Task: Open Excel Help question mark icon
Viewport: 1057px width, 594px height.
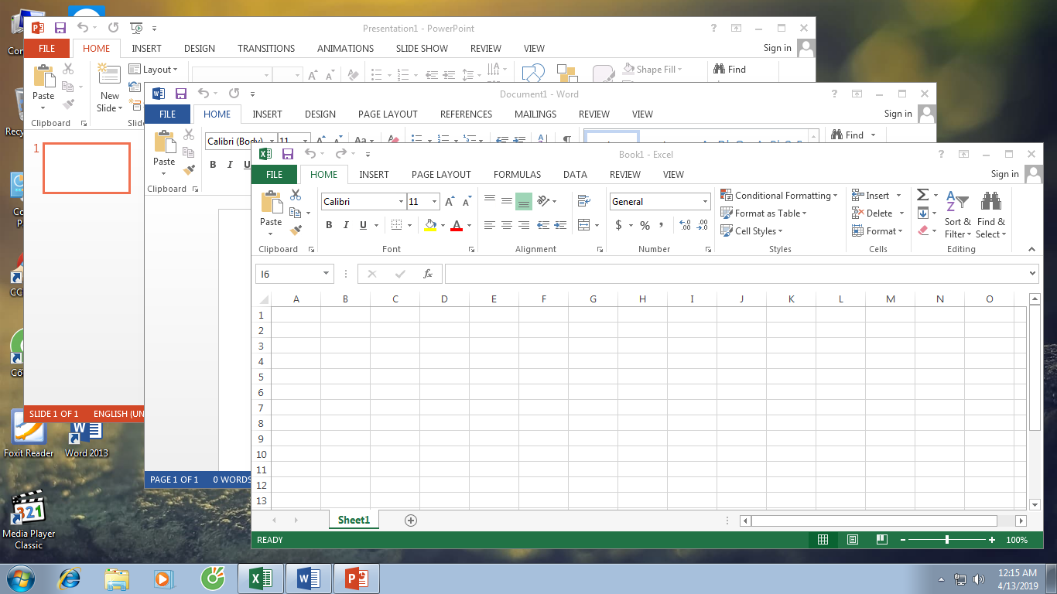Action: click(x=941, y=154)
